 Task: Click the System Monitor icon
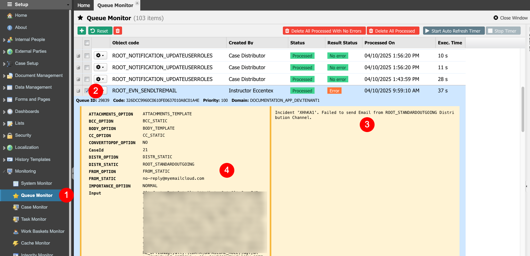(x=16, y=183)
